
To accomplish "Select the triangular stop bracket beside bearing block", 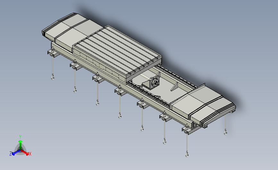I will [x=174, y=86].
